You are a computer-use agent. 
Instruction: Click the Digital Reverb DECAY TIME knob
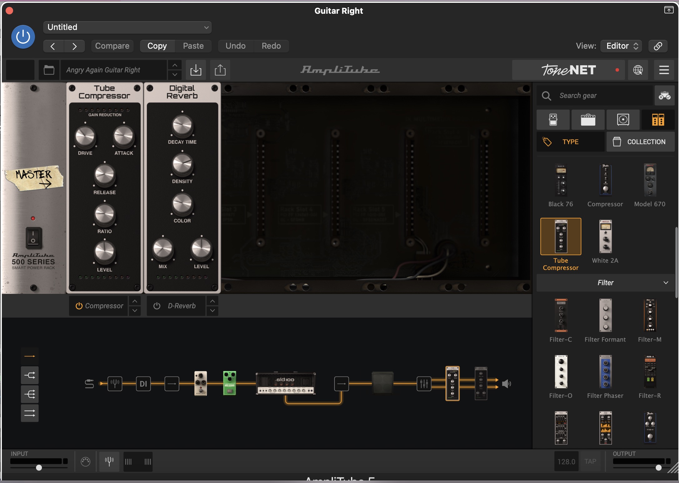click(x=182, y=126)
